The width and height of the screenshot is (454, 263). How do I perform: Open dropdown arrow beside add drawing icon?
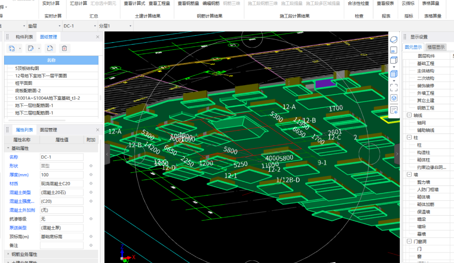pyautogui.click(x=20, y=49)
